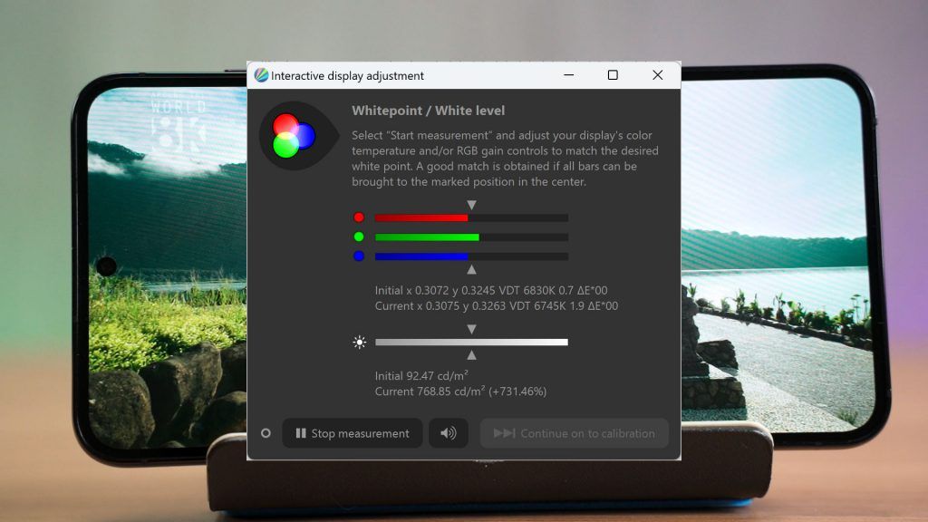Click the brightness sun icon
This screenshot has width=928, height=522.
pos(359,342)
